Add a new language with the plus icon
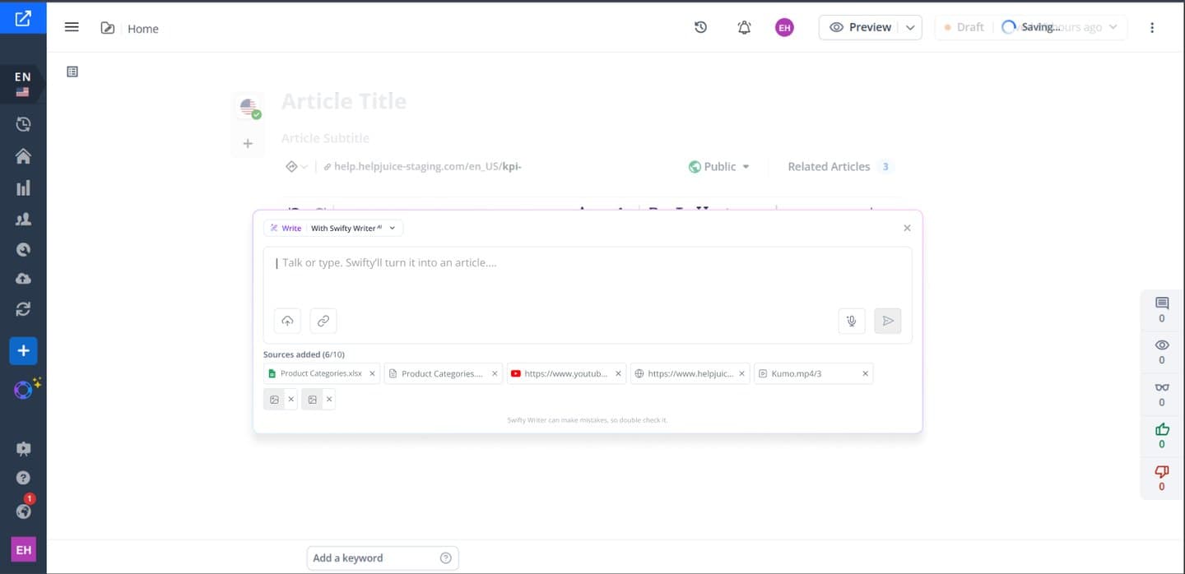 tap(248, 143)
